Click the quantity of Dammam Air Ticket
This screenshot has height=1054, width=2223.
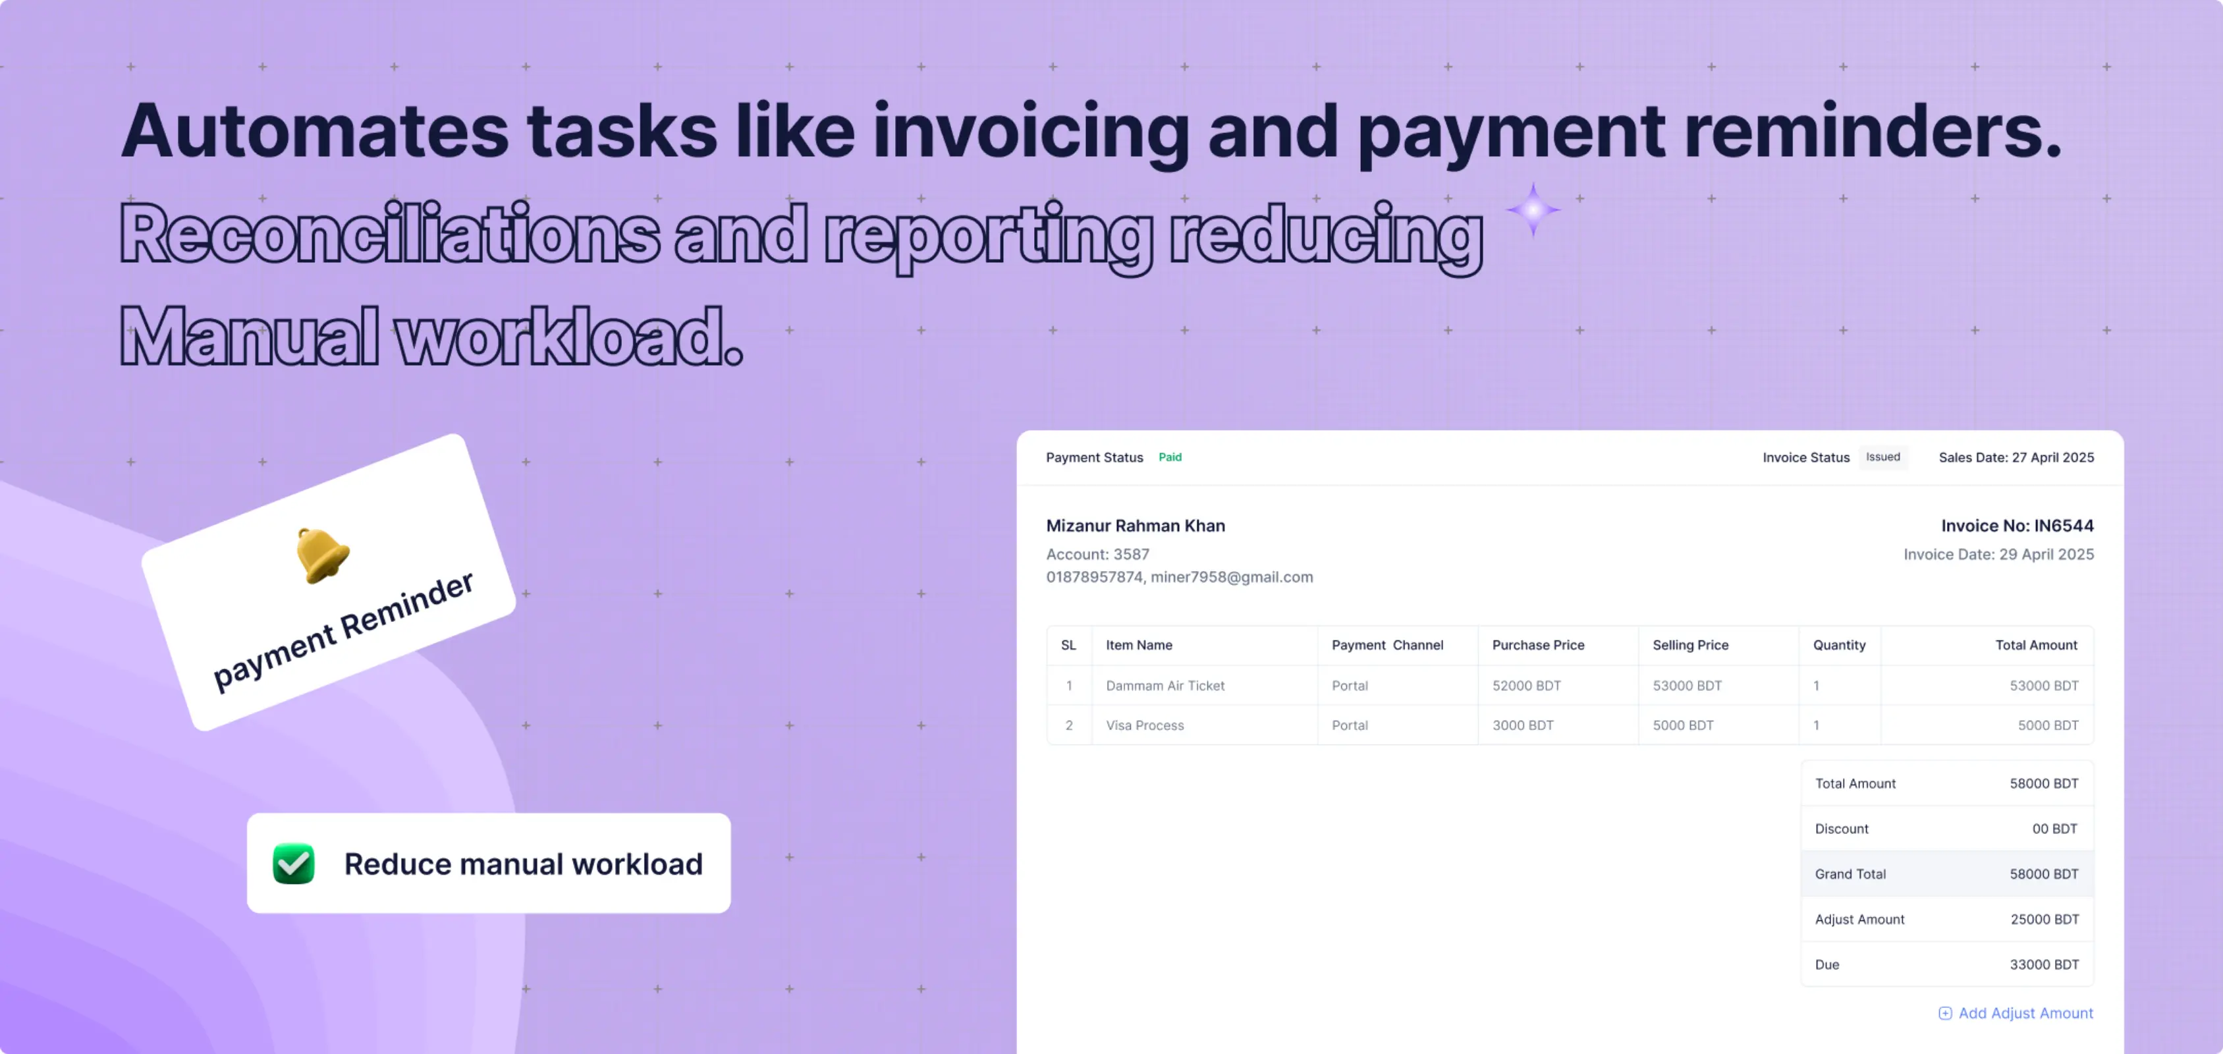pos(1816,686)
